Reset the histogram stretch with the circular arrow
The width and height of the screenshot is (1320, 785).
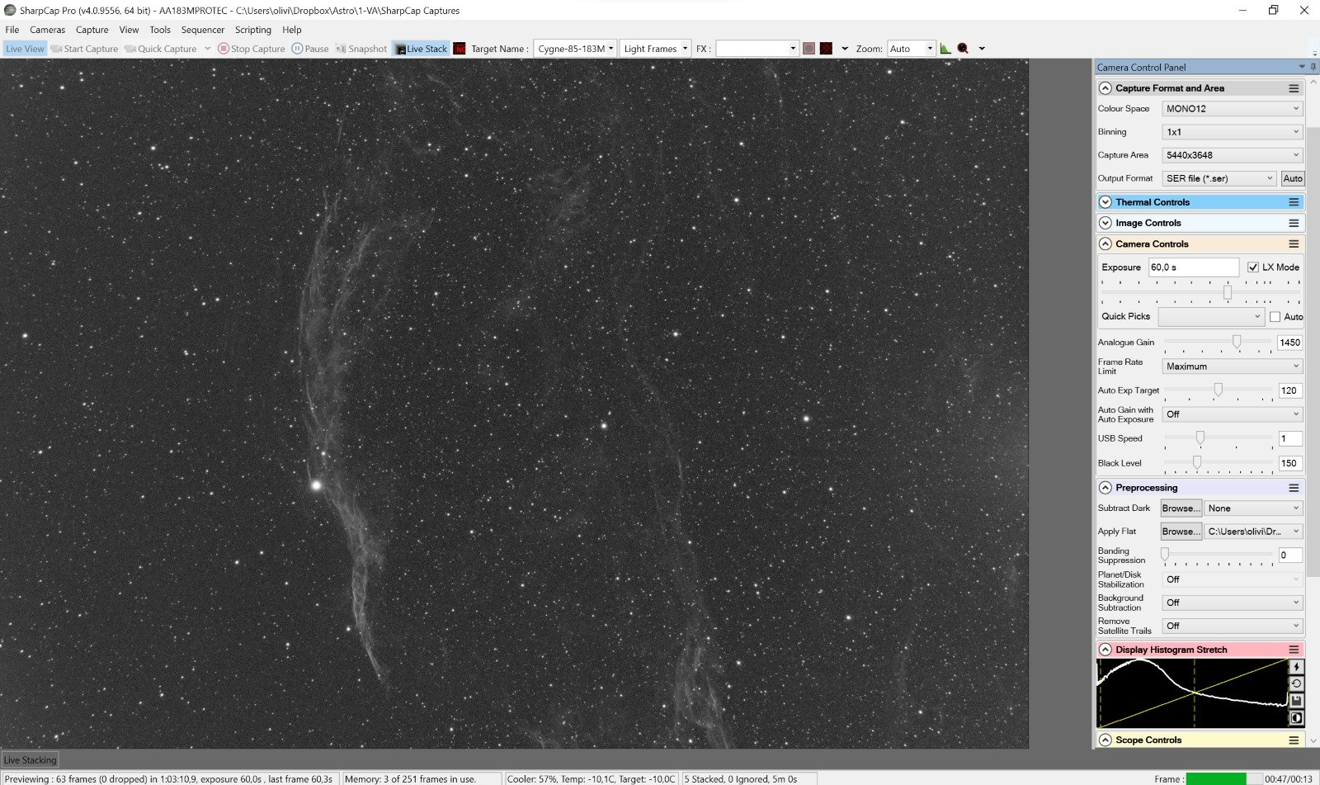click(1296, 683)
